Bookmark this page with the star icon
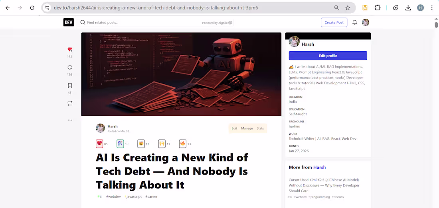This screenshot has height=208, width=439. pyautogui.click(x=348, y=8)
